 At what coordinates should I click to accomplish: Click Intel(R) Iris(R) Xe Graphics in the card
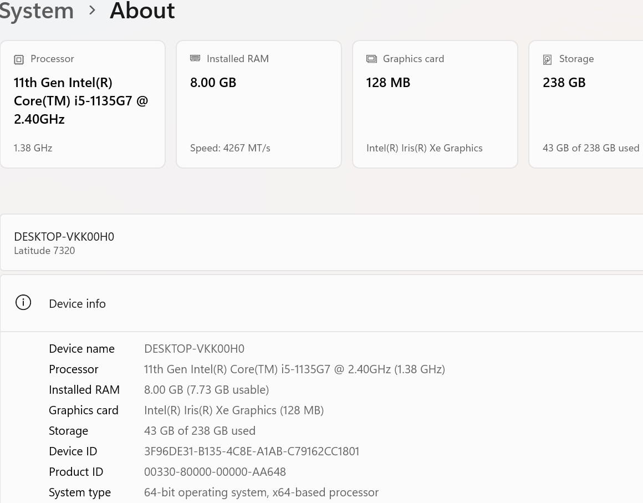(425, 148)
